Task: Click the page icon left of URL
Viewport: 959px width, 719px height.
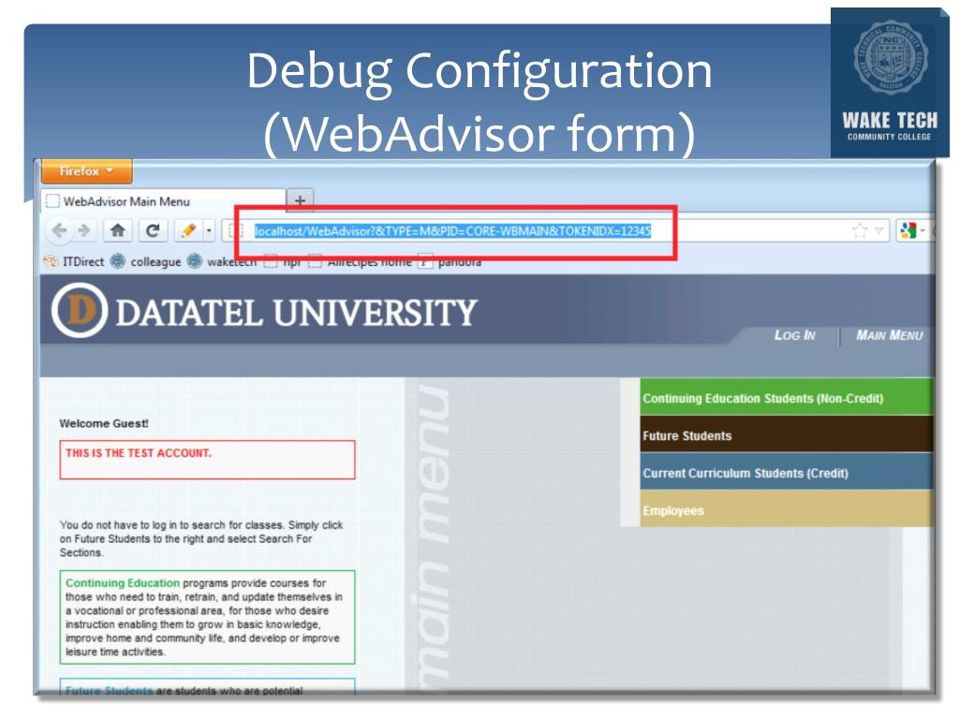Action: pos(235,230)
